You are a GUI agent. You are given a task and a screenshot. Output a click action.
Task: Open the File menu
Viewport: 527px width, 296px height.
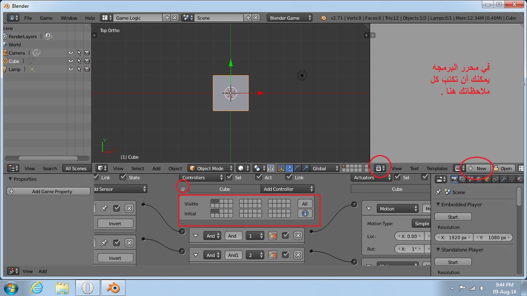click(x=28, y=18)
